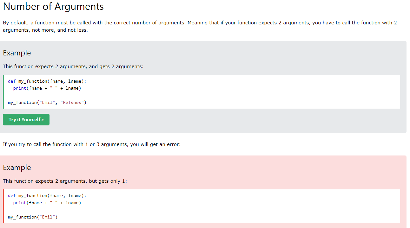Click the paragraph starting 'By default, a function must be called'
Image resolution: width=410 pixels, height=228 pixels.
pos(200,27)
